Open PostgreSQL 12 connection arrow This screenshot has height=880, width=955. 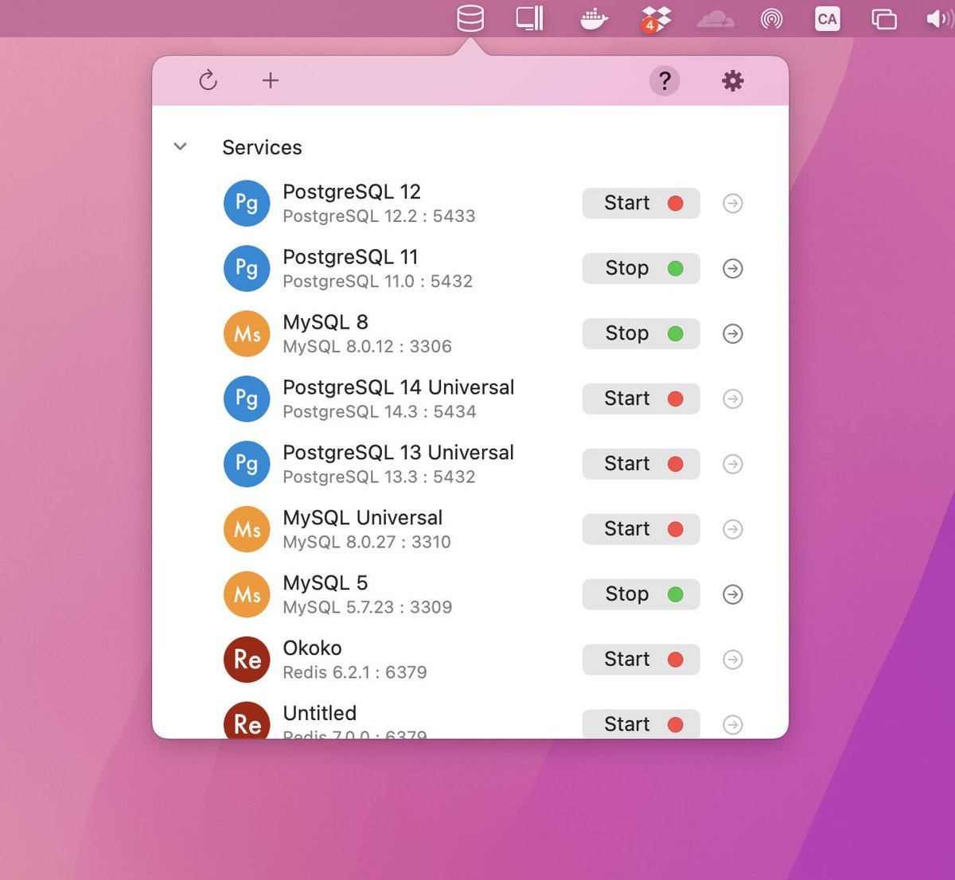[x=733, y=204]
